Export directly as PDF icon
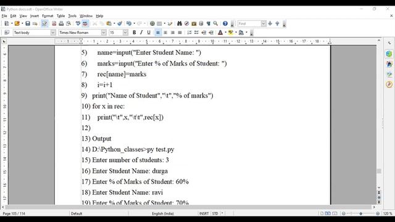The image size is (395, 222). coord(54,23)
